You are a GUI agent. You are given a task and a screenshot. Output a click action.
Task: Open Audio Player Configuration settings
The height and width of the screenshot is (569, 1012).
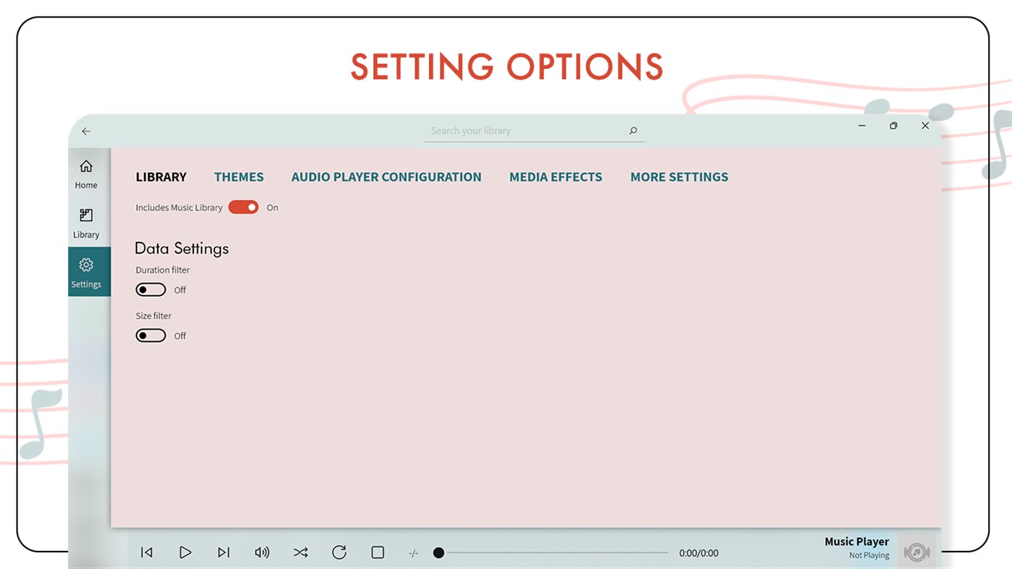point(386,176)
